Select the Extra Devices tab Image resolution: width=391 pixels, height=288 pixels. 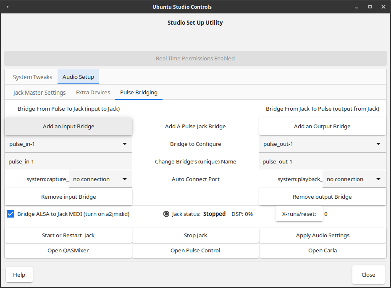[93, 93]
